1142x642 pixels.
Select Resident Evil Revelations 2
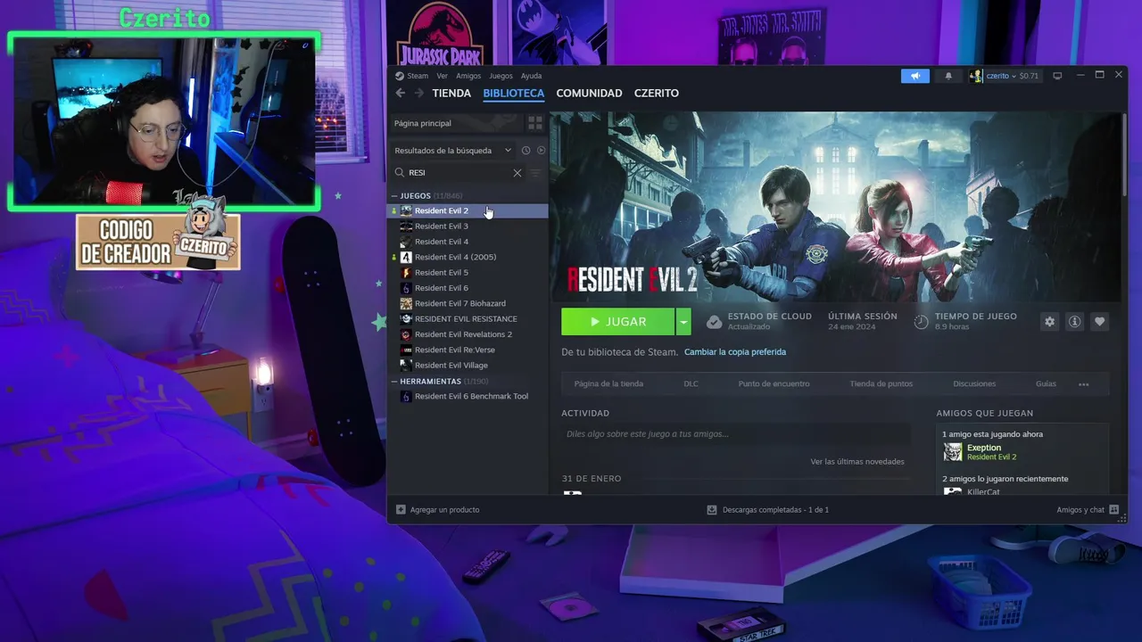pyautogui.click(x=468, y=334)
